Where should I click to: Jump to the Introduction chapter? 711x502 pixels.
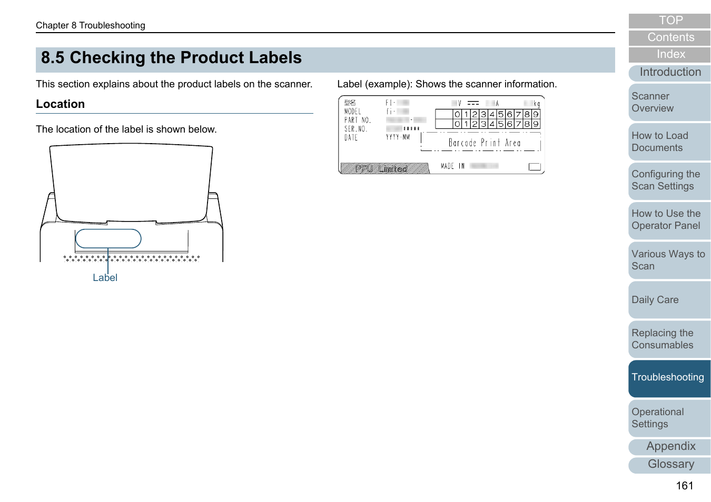(x=669, y=73)
